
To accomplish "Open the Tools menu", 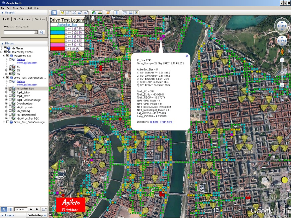I will 23,8.
